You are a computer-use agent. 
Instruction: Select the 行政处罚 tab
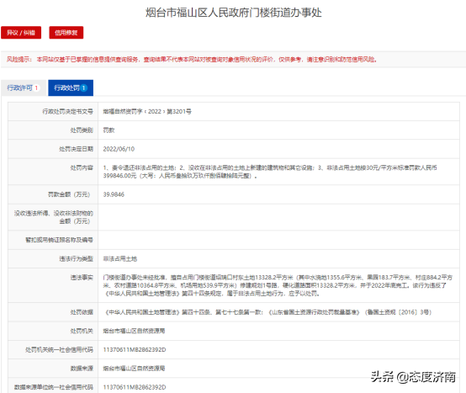71,88
